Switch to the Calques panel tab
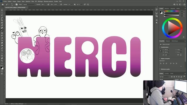The height and width of the screenshot is (105, 187). pyautogui.click(x=161, y=73)
